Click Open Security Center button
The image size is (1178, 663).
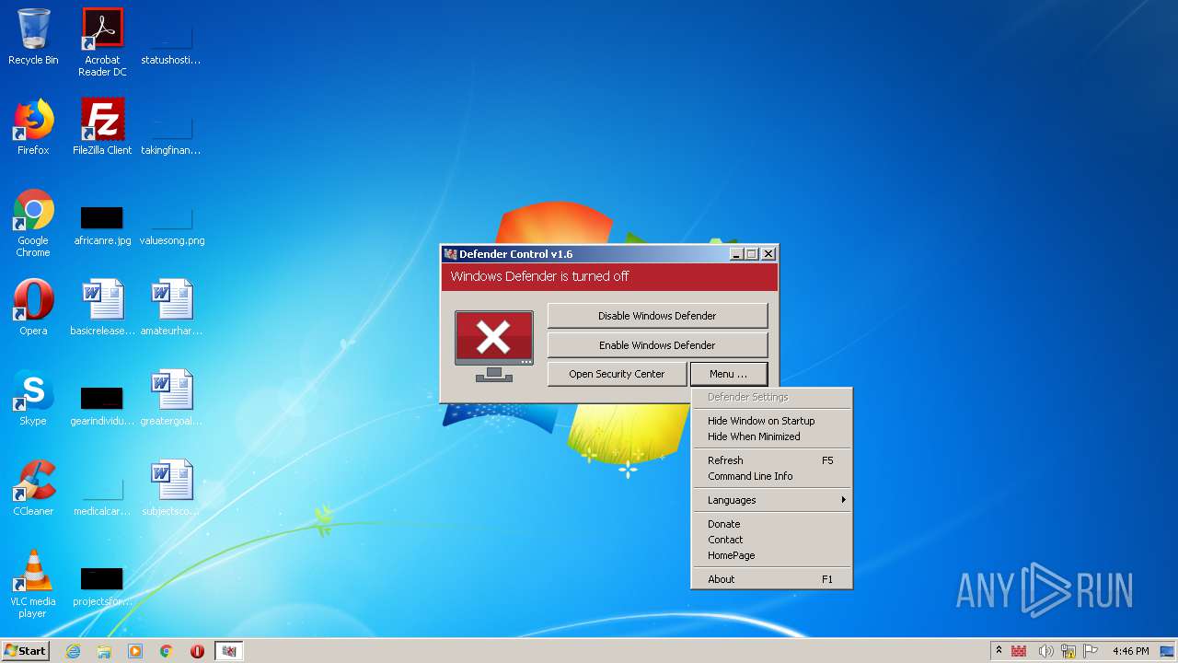point(617,374)
